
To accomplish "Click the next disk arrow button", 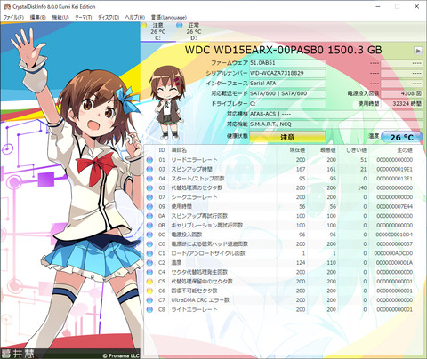I will (x=418, y=51).
